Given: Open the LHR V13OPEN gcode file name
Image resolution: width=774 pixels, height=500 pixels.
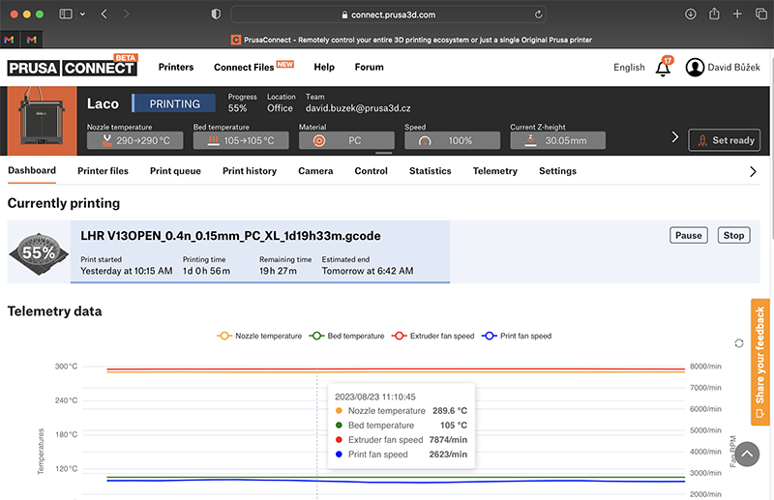Looking at the screenshot, I should [230, 236].
